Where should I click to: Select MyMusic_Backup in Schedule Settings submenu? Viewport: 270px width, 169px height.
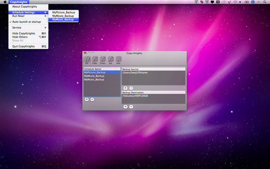[x=63, y=20]
